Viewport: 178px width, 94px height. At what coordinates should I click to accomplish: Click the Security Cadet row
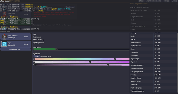click(x=153, y=78)
